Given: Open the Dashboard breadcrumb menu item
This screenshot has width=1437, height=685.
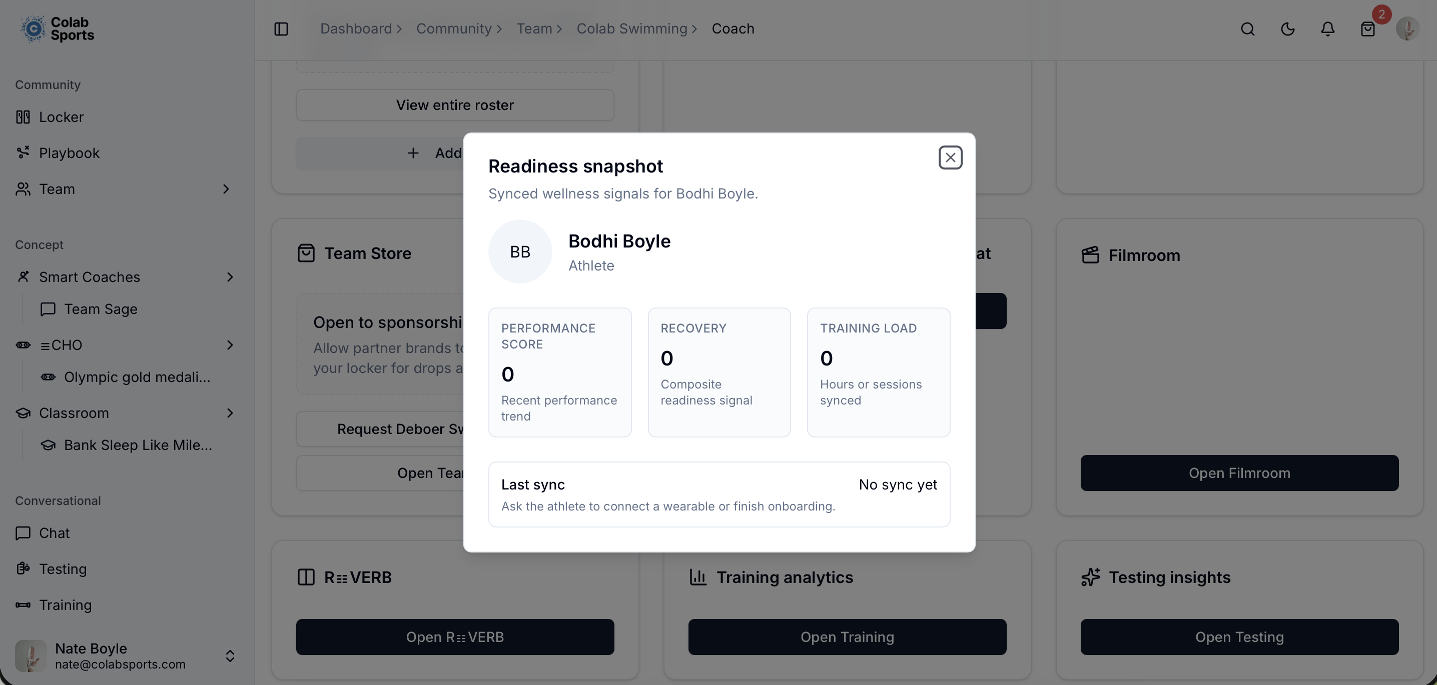Looking at the screenshot, I should (356, 28).
